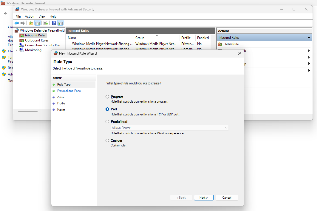
Task: Click Next in the rule wizard
Action: 203,198
